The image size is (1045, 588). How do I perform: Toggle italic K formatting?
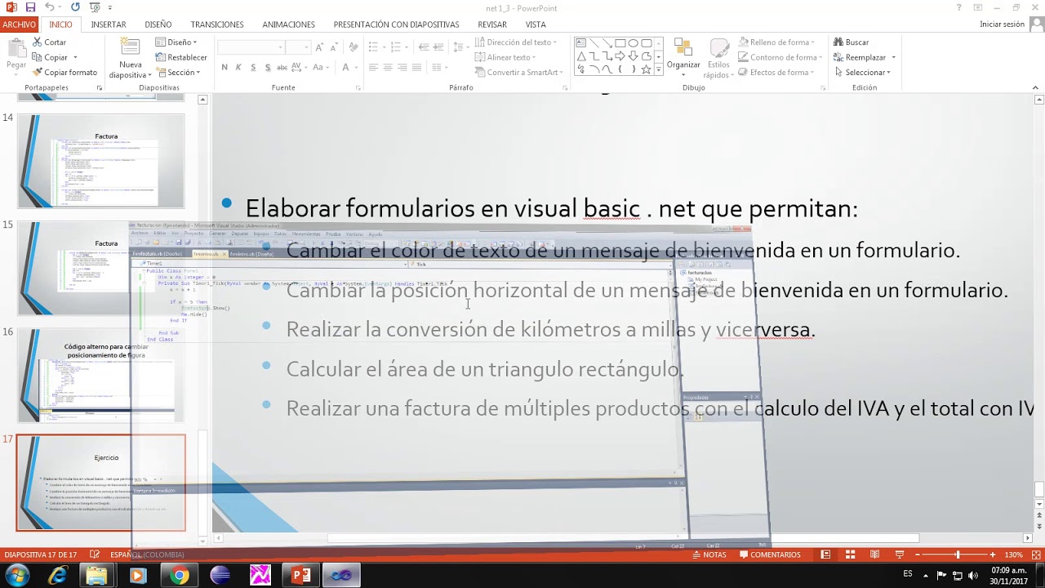(x=238, y=67)
